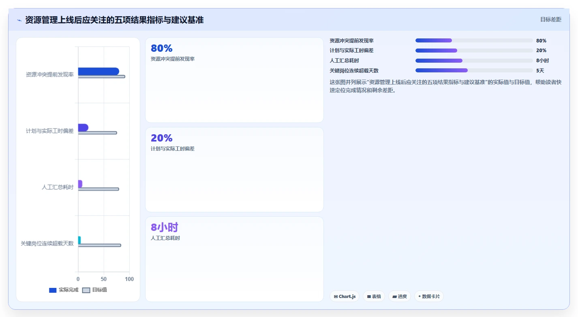Click 关键岗位连续超载天数 label in progress list
The image size is (578, 317).
[x=354, y=70]
